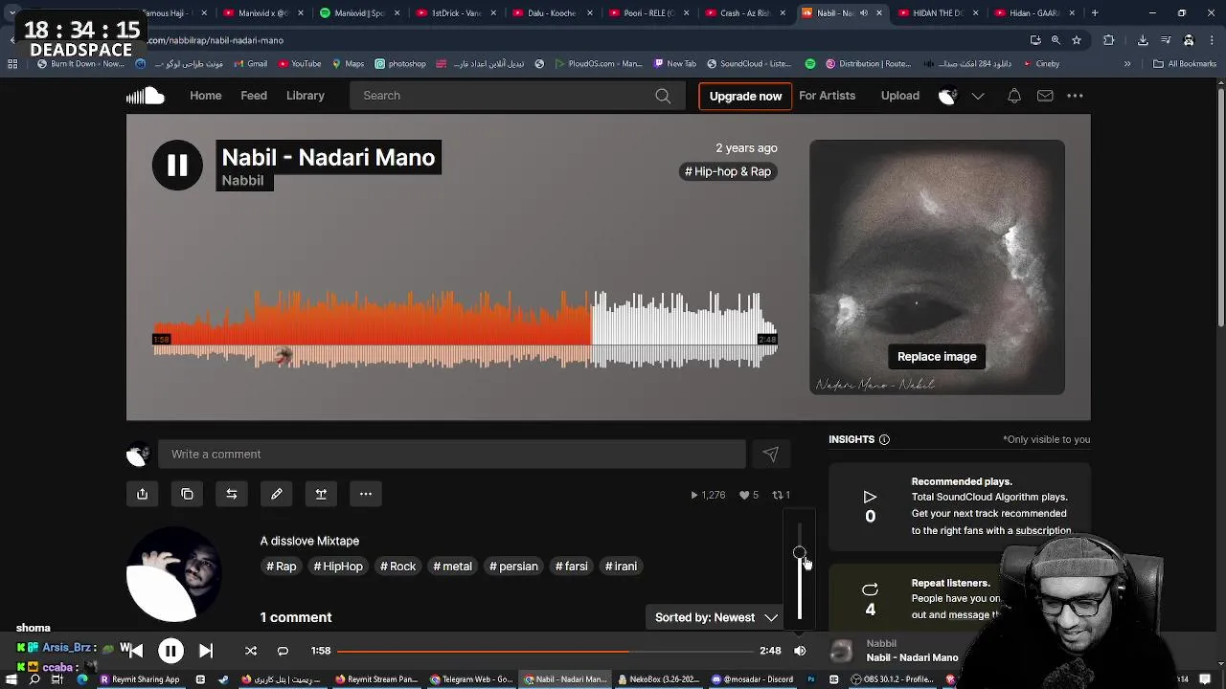Click the irani hashtag

tap(621, 567)
